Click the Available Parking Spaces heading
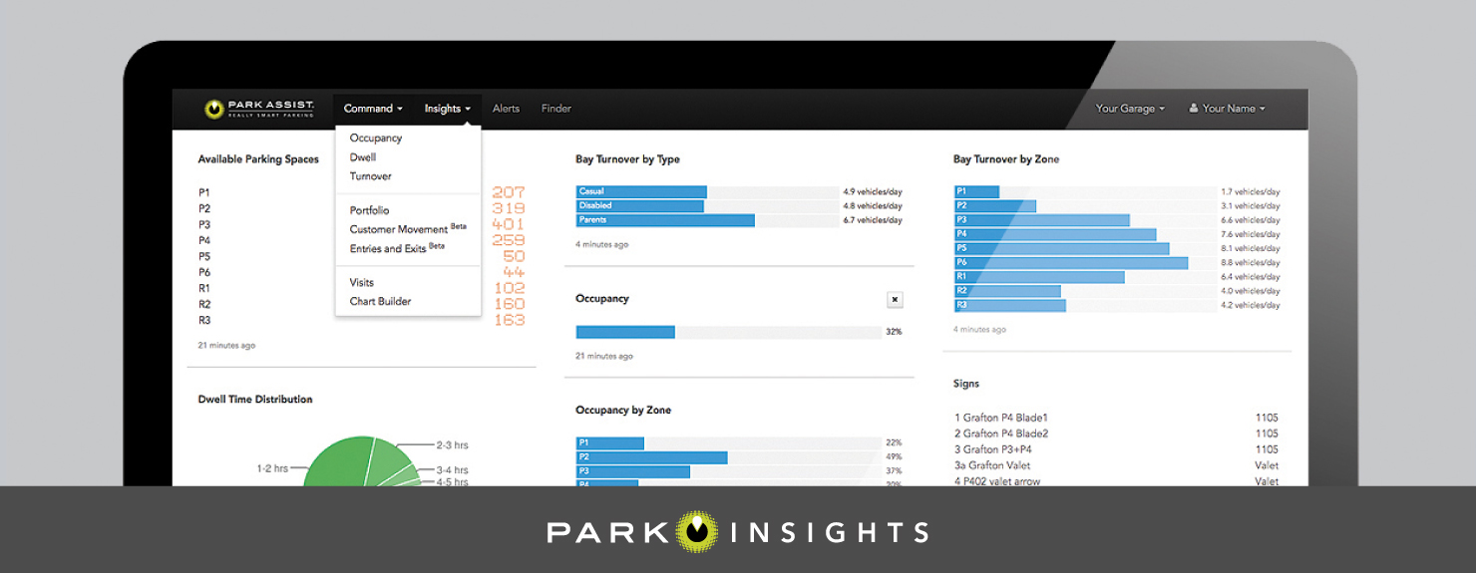The height and width of the screenshot is (573, 1476). pos(258,159)
